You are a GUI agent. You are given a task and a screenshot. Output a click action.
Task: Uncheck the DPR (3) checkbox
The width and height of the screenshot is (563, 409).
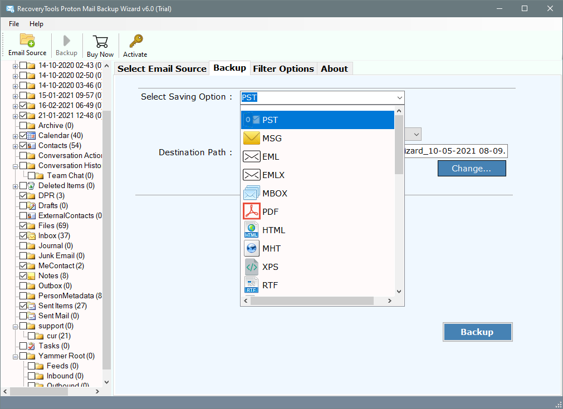click(23, 195)
